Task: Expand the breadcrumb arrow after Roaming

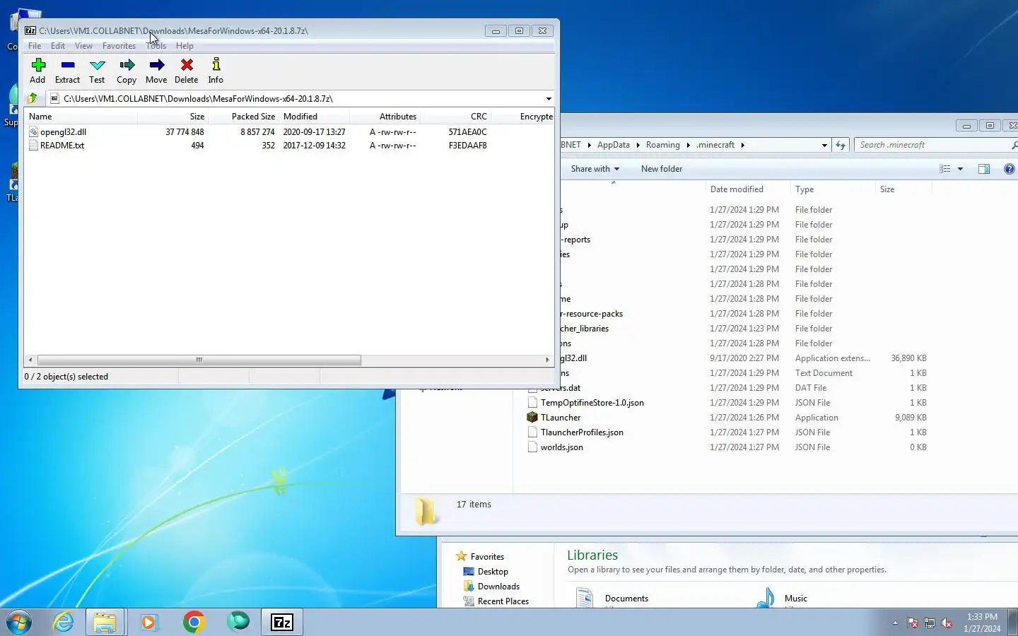Action: [688, 145]
